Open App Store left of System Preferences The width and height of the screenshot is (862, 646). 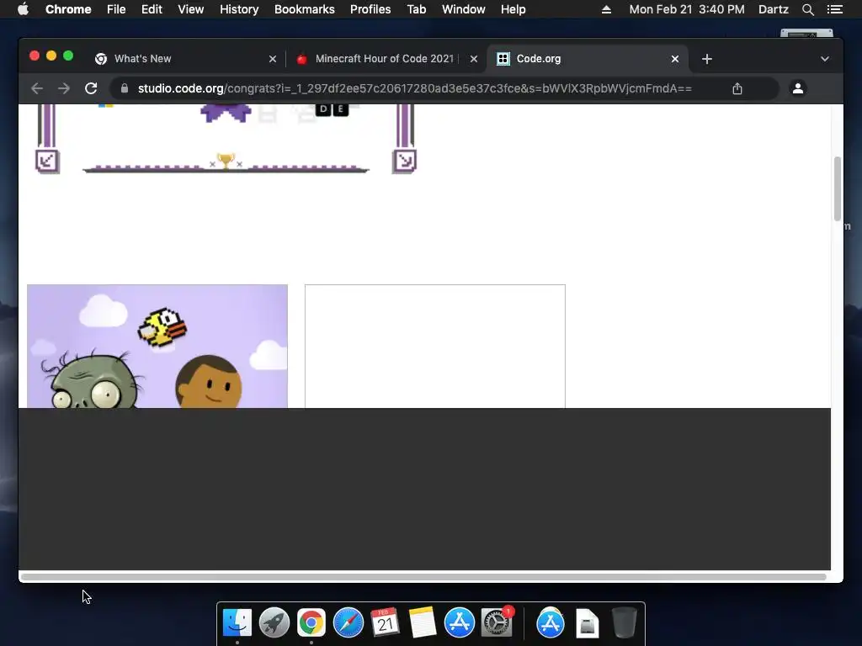[x=459, y=622]
